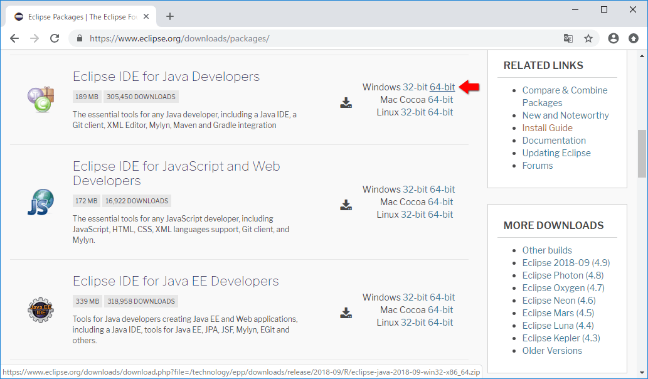Click the browser update arrow icon
The image size is (648, 379).
click(634, 38)
